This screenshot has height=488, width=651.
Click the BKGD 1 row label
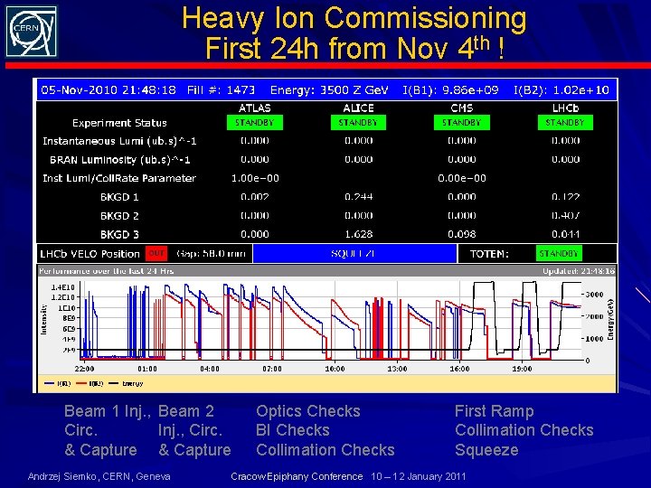coord(119,197)
